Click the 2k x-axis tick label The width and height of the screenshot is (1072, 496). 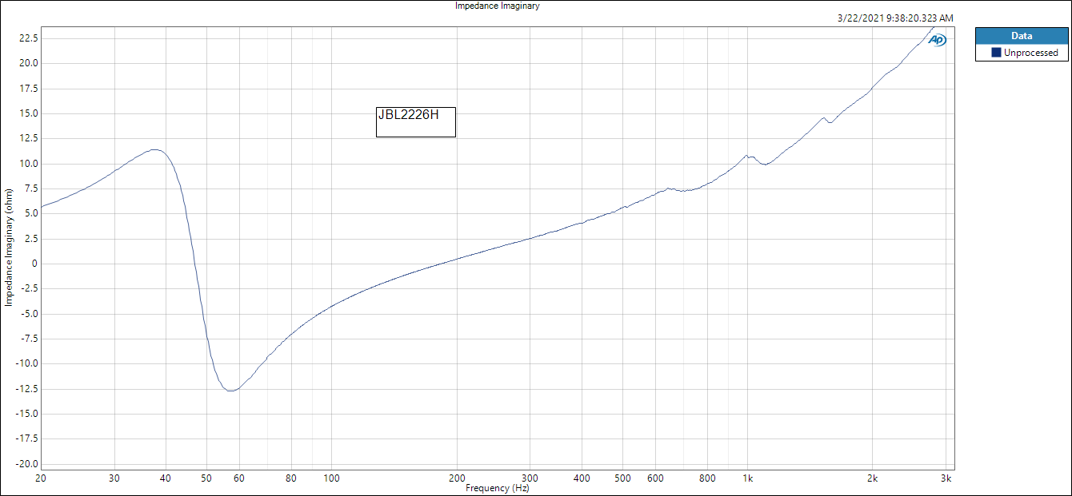(x=873, y=478)
